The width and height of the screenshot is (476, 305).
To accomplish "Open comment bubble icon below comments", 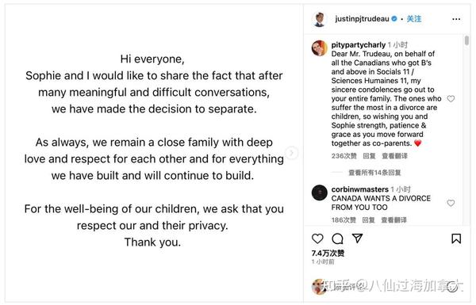I will (337, 239).
